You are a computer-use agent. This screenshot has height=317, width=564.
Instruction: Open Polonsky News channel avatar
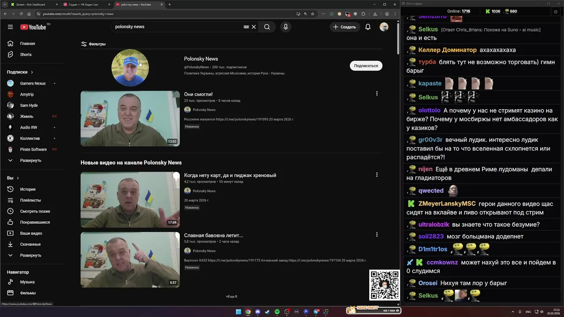tap(130, 68)
